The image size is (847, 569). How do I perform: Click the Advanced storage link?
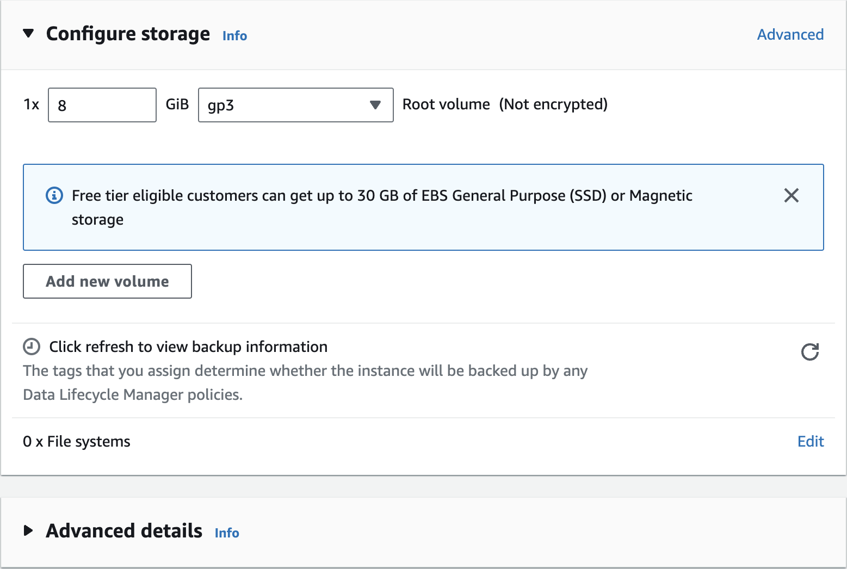pyautogui.click(x=790, y=35)
